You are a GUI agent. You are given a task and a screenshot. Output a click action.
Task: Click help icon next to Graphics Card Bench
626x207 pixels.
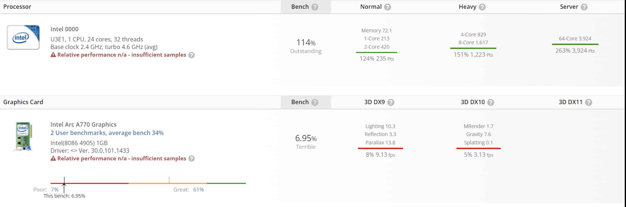(x=315, y=102)
